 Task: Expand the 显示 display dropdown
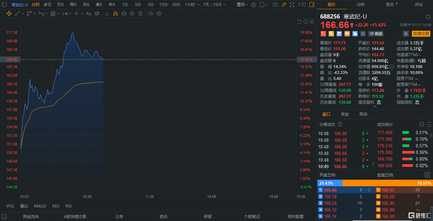243,5
